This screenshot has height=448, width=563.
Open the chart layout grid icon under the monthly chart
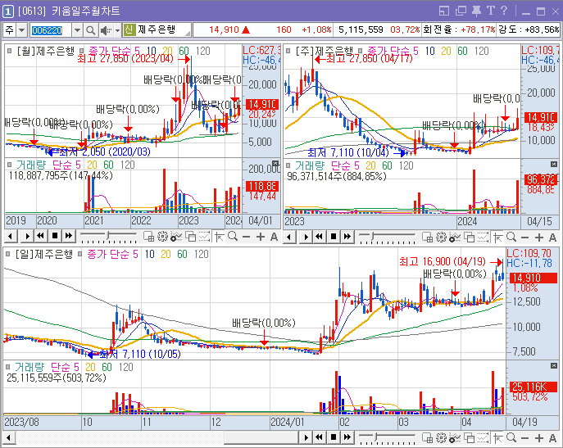pos(148,237)
